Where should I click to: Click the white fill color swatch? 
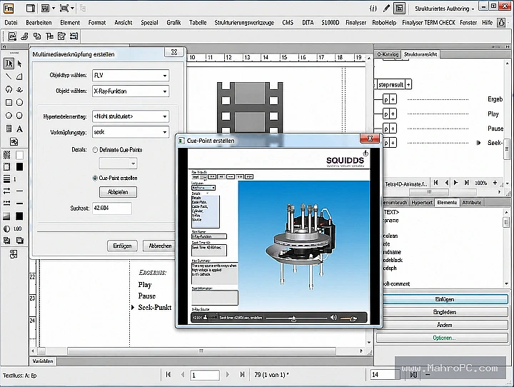(20, 155)
